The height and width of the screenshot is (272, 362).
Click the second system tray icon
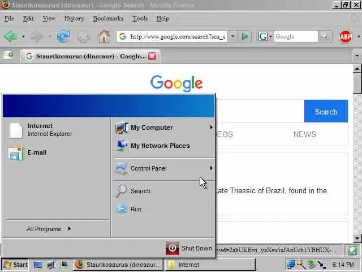click(301, 265)
